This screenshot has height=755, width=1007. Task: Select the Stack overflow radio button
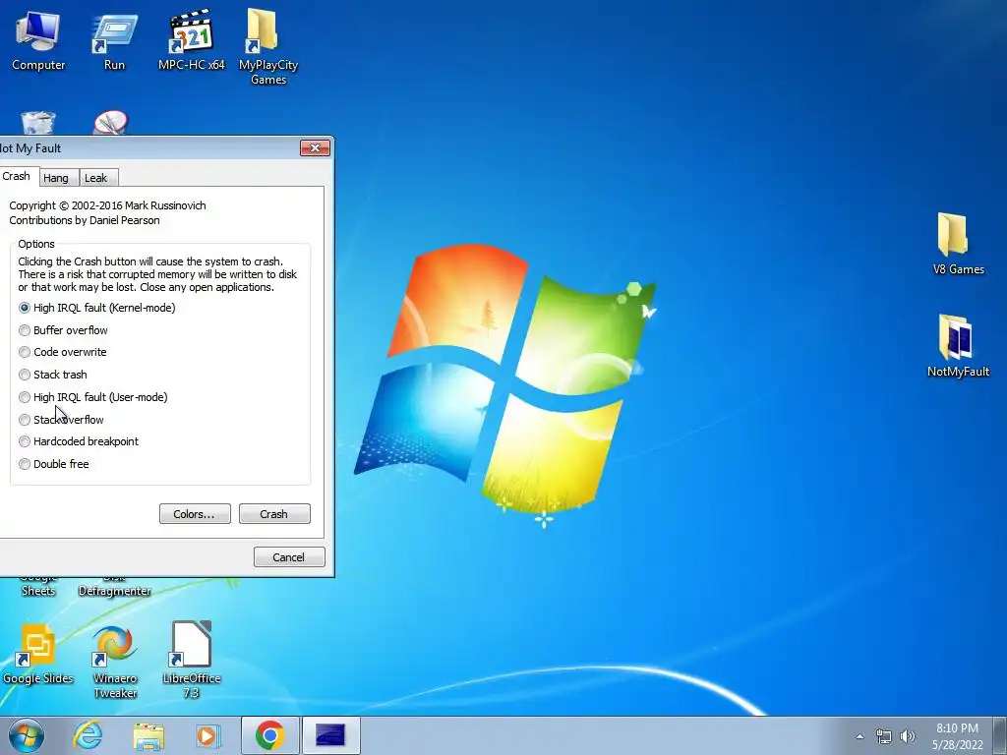pyautogui.click(x=61, y=419)
